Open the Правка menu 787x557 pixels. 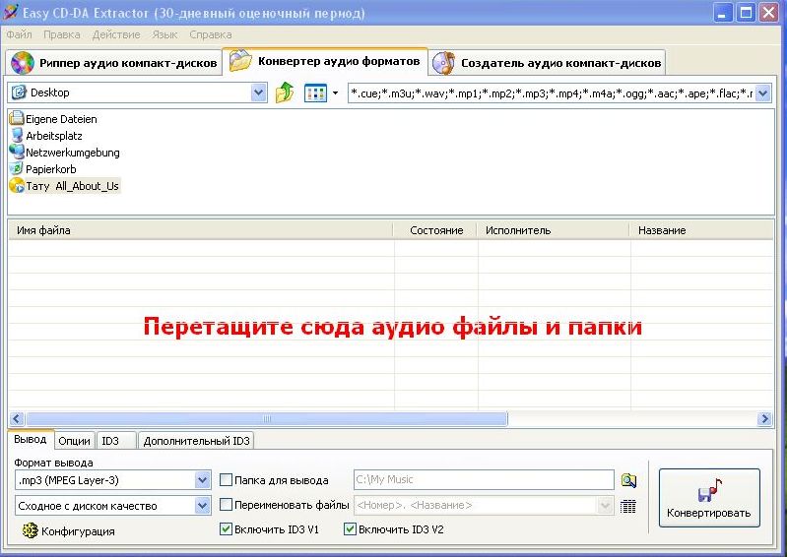[62, 34]
